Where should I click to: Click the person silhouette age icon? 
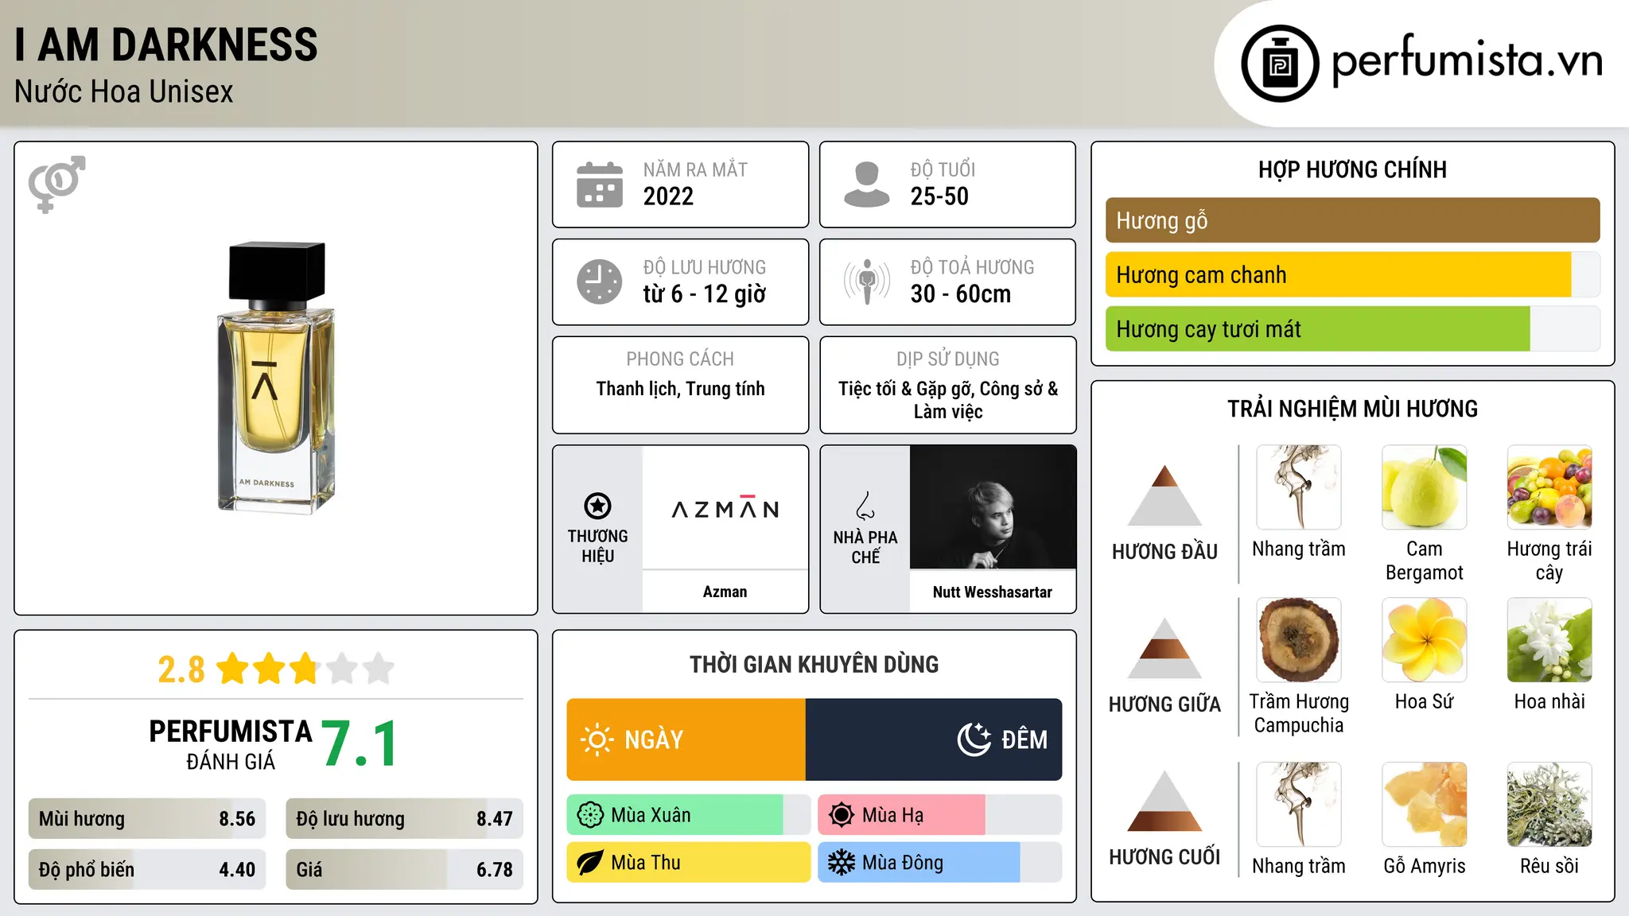(x=866, y=184)
